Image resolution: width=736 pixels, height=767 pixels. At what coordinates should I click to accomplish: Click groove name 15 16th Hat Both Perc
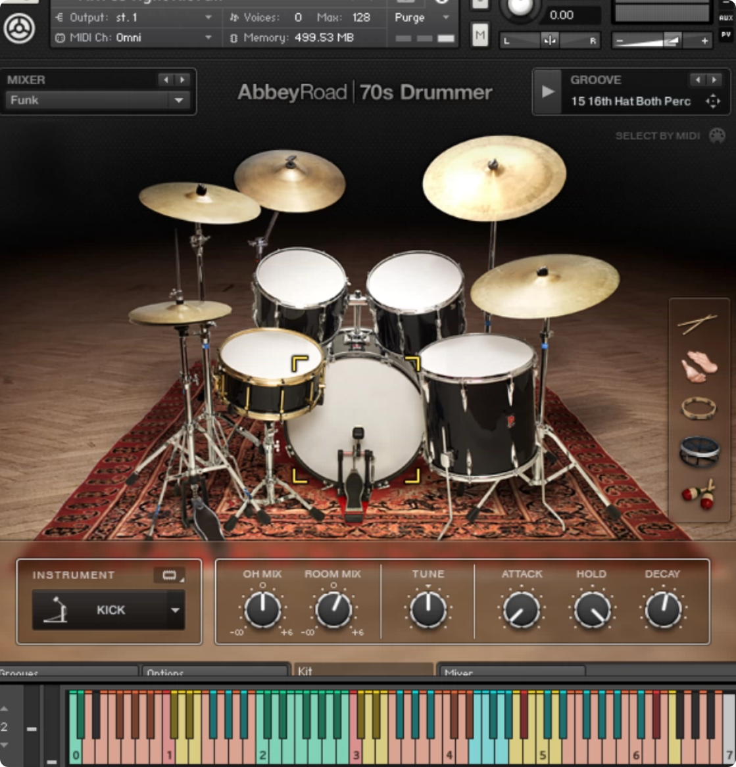pos(630,101)
